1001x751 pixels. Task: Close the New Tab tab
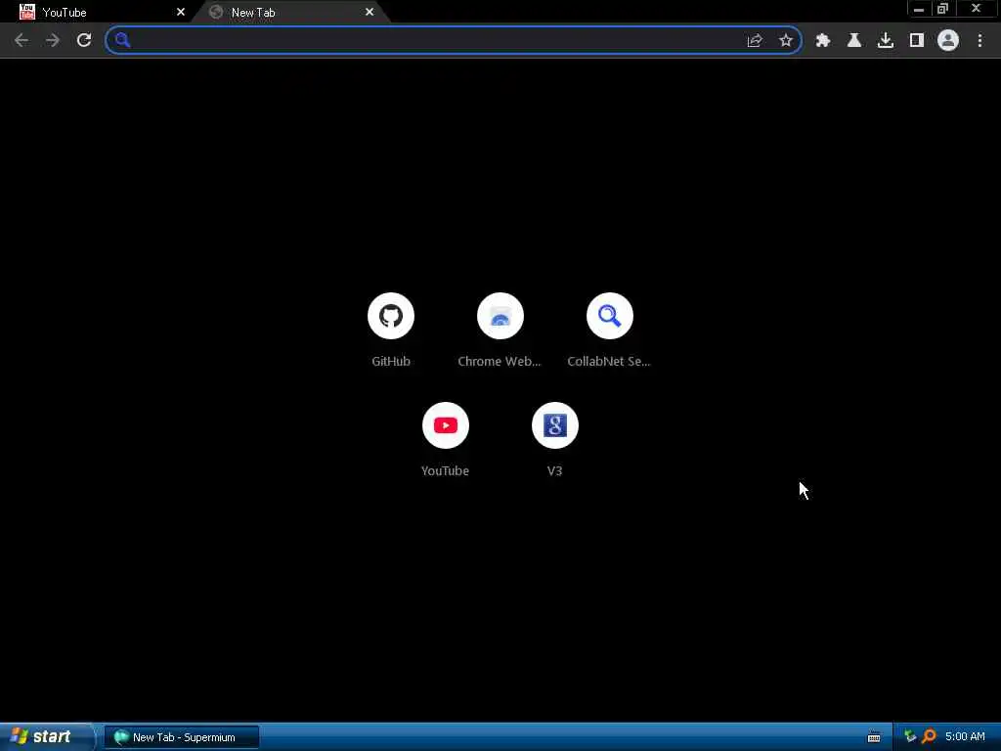click(x=369, y=12)
